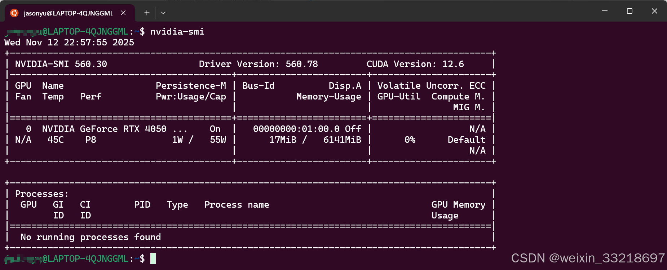The width and height of the screenshot is (667, 270).
Task: Maximize the terminal window
Action: (x=630, y=11)
